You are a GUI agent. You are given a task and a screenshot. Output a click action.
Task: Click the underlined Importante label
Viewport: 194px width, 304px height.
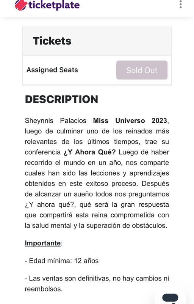(x=43, y=243)
